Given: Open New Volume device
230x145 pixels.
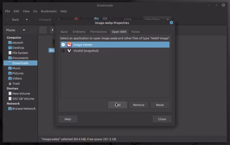Looking at the screenshot, I should [x=21, y=94].
